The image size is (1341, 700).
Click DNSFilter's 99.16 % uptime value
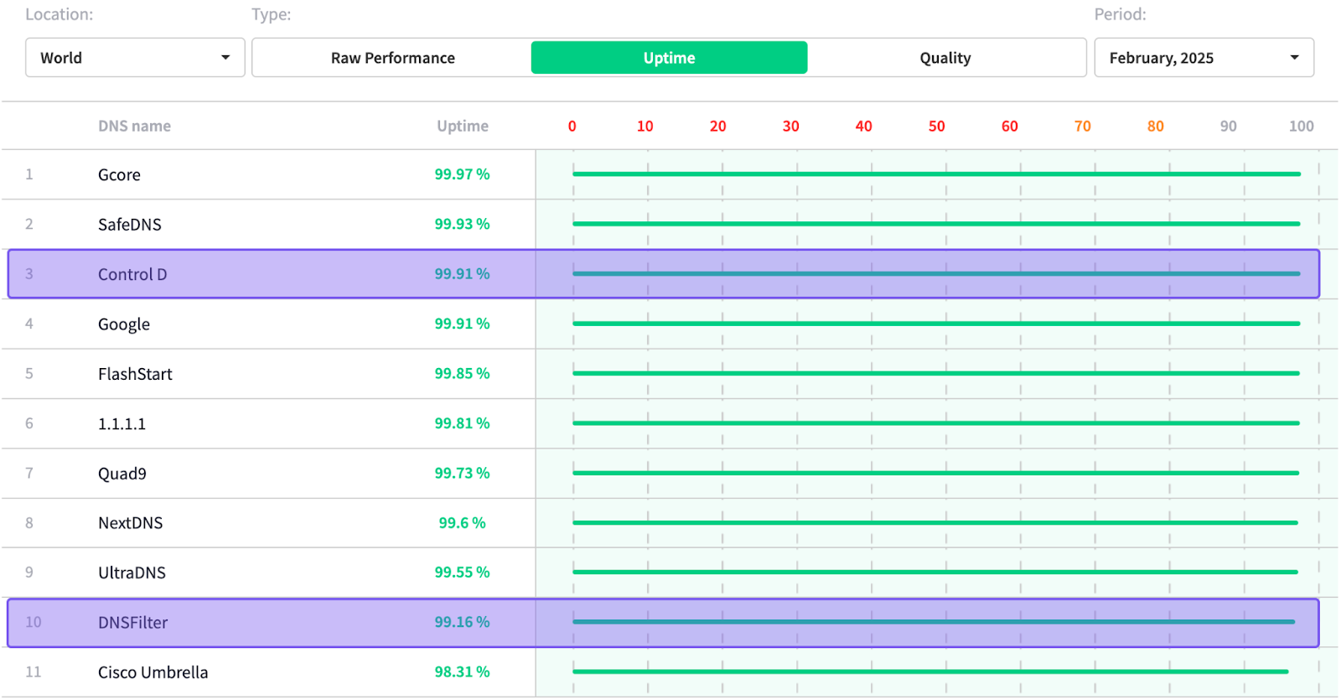(x=462, y=622)
